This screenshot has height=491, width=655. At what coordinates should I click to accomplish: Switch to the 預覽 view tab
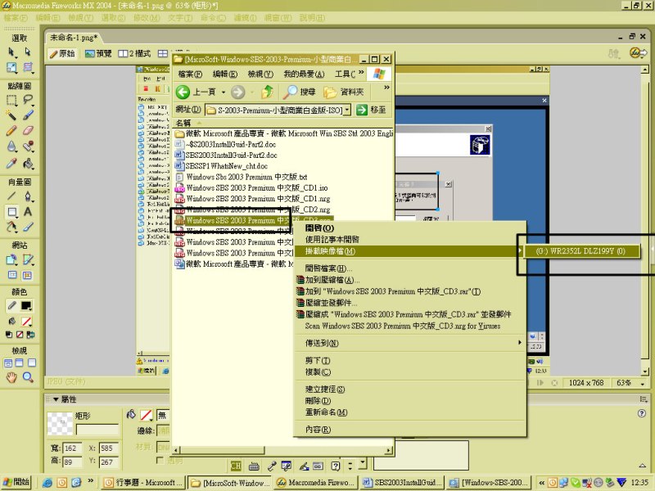[x=98, y=53]
